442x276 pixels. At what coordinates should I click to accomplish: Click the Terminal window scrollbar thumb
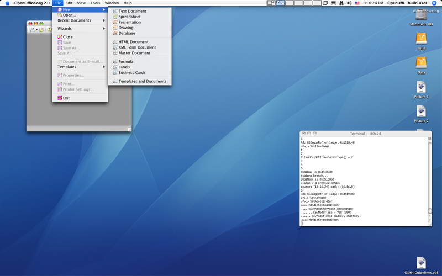(430, 211)
